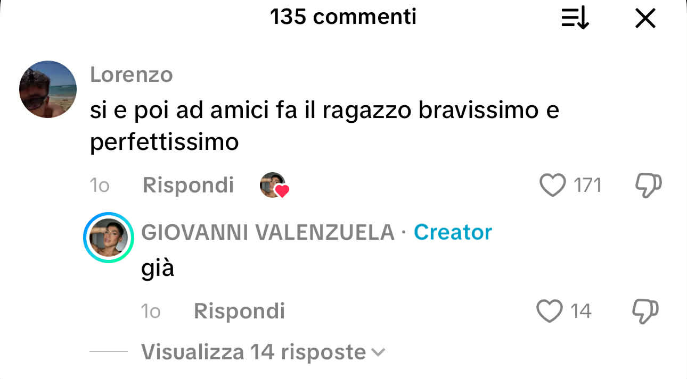Tap the blue Creator label
This screenshot has width=687, height=379.
point(453,232)
